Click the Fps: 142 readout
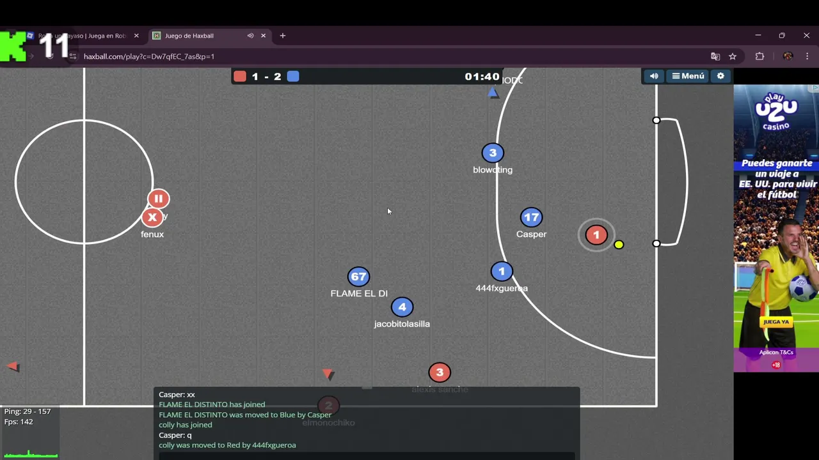Image resolution: width=819 pixels, height=460 pixels. point(19,422)
